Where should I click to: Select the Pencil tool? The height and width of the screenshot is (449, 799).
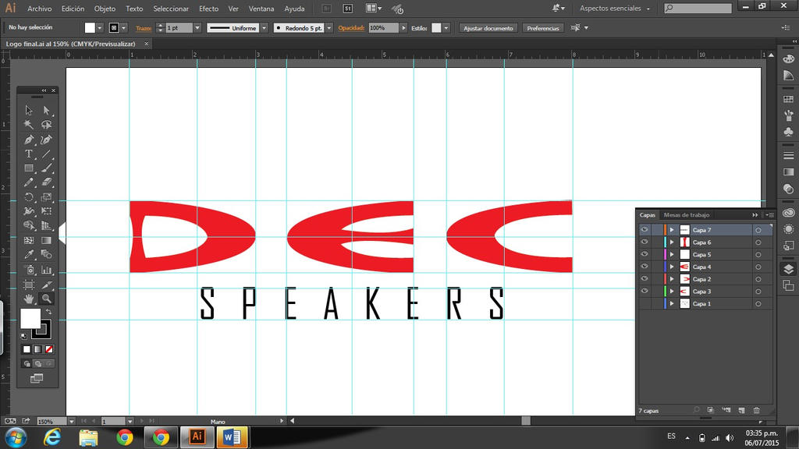(x=29, y=182)
